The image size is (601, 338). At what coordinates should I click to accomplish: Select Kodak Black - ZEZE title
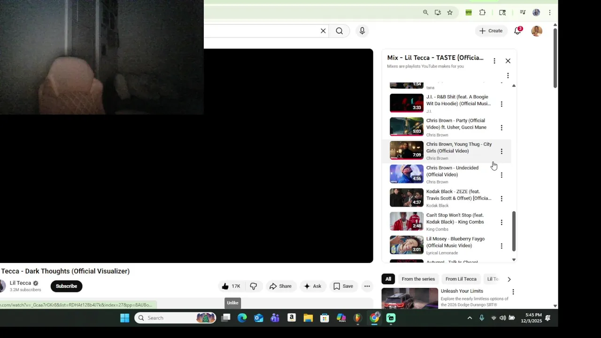coord(459,195)
